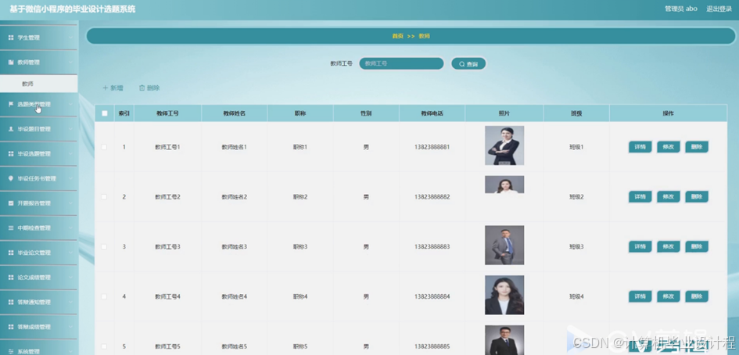Click 删除 for row 教师工号1
Image resolution: width=739 pixels, height=355 pixels.
[x=697, y=147]
